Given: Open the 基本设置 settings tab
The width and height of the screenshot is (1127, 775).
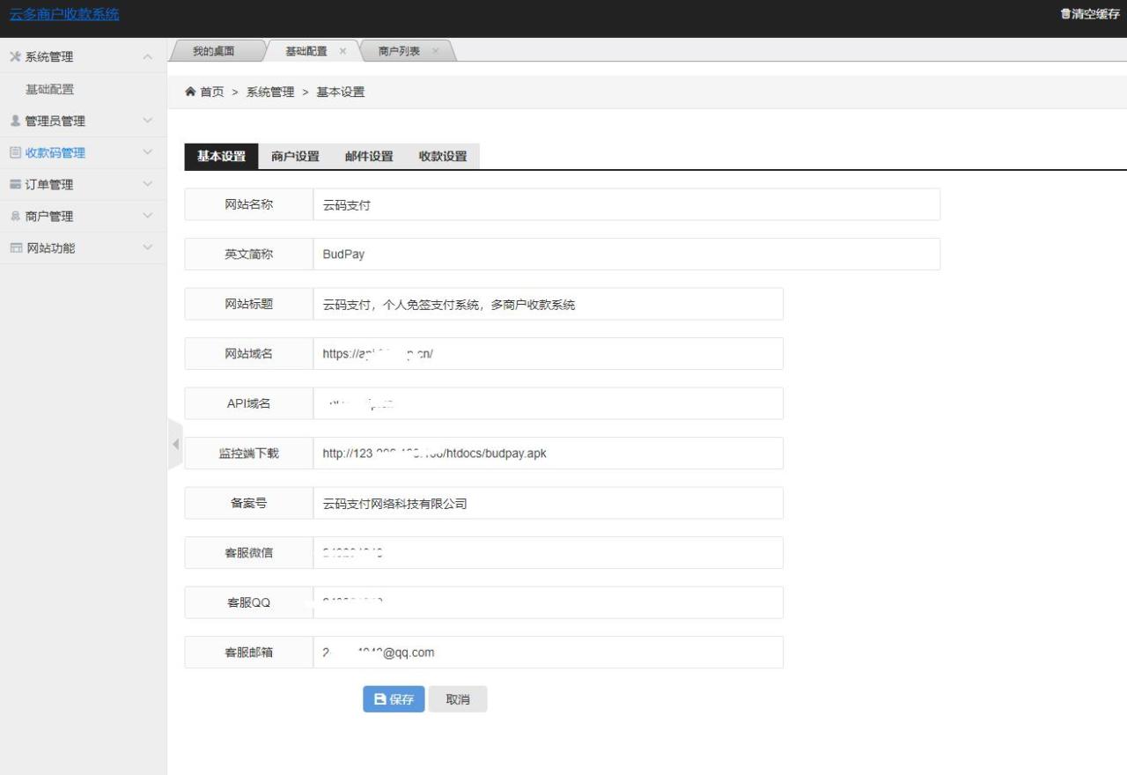Looking at the screenshot, I should [221, 156].
